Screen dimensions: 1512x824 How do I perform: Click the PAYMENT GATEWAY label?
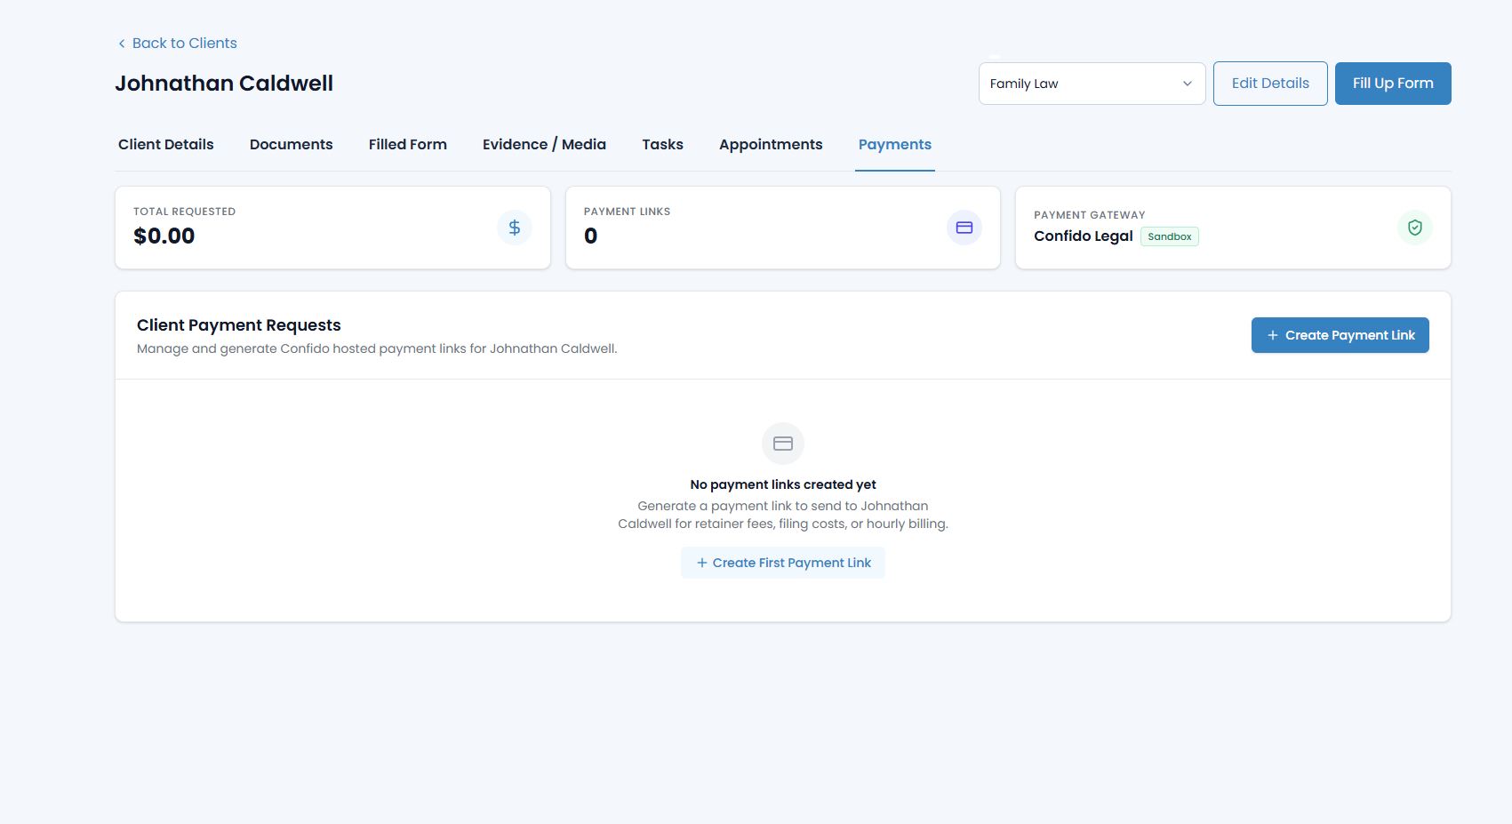[1090, 215]
